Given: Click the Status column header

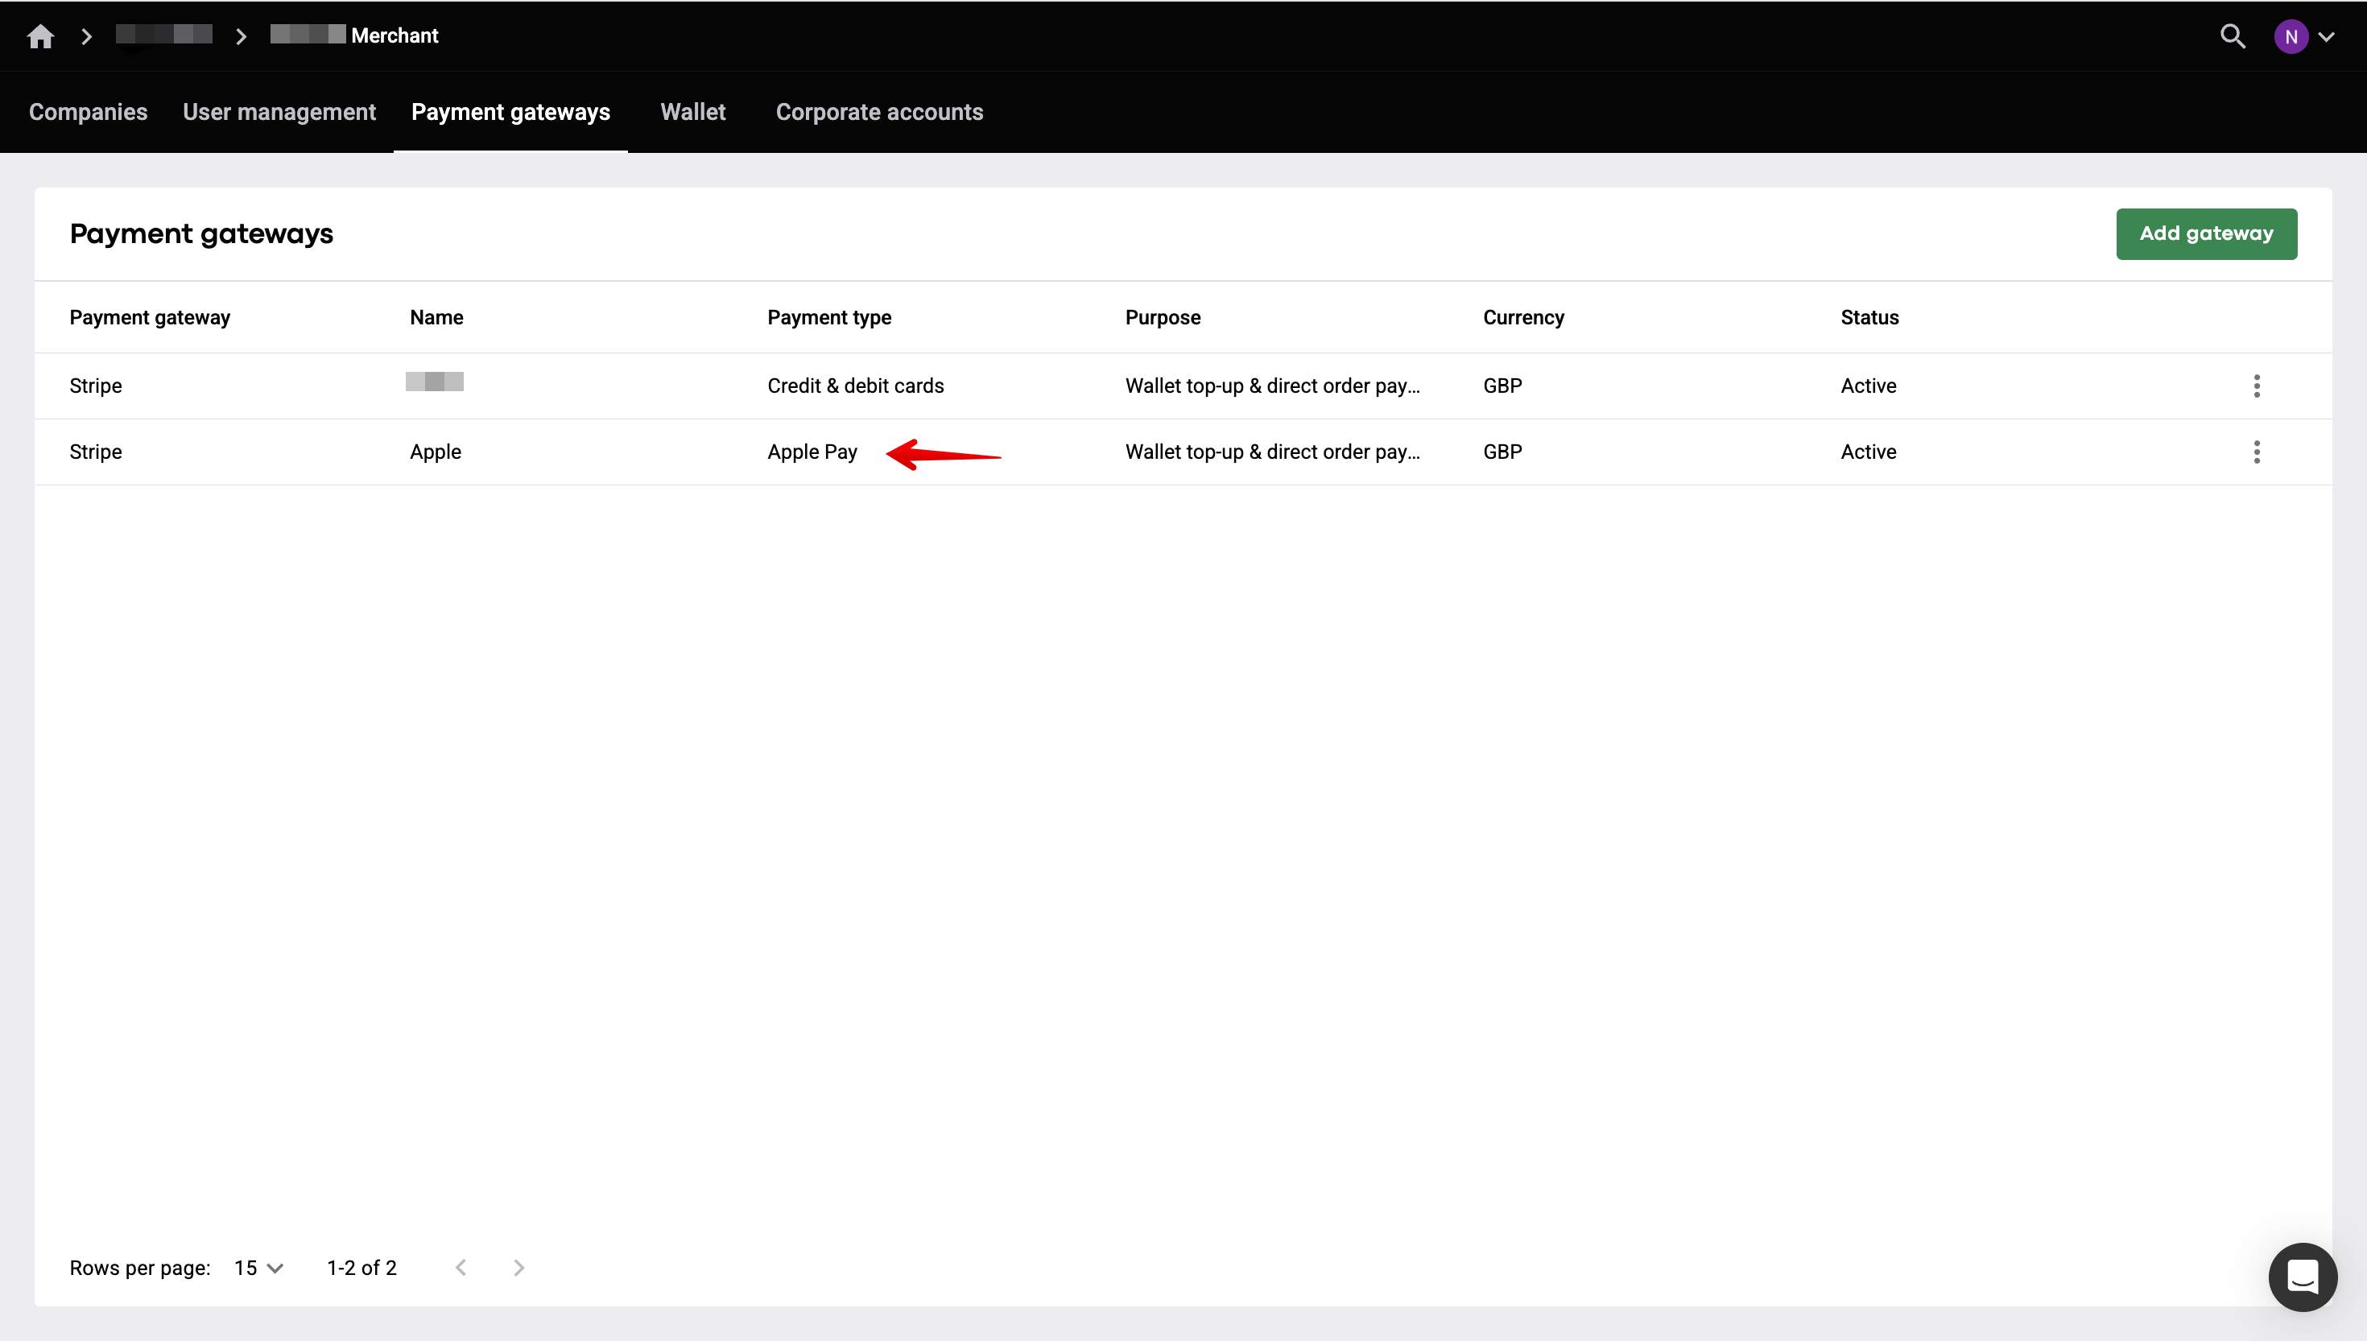Looking at the screenshot, I should [x=1869, y=318].
